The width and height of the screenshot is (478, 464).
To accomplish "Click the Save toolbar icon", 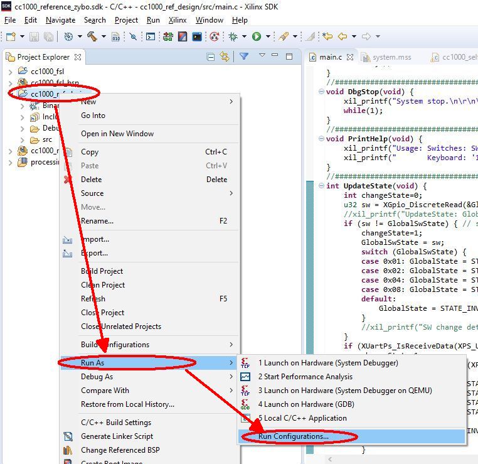I will (34, 36).
